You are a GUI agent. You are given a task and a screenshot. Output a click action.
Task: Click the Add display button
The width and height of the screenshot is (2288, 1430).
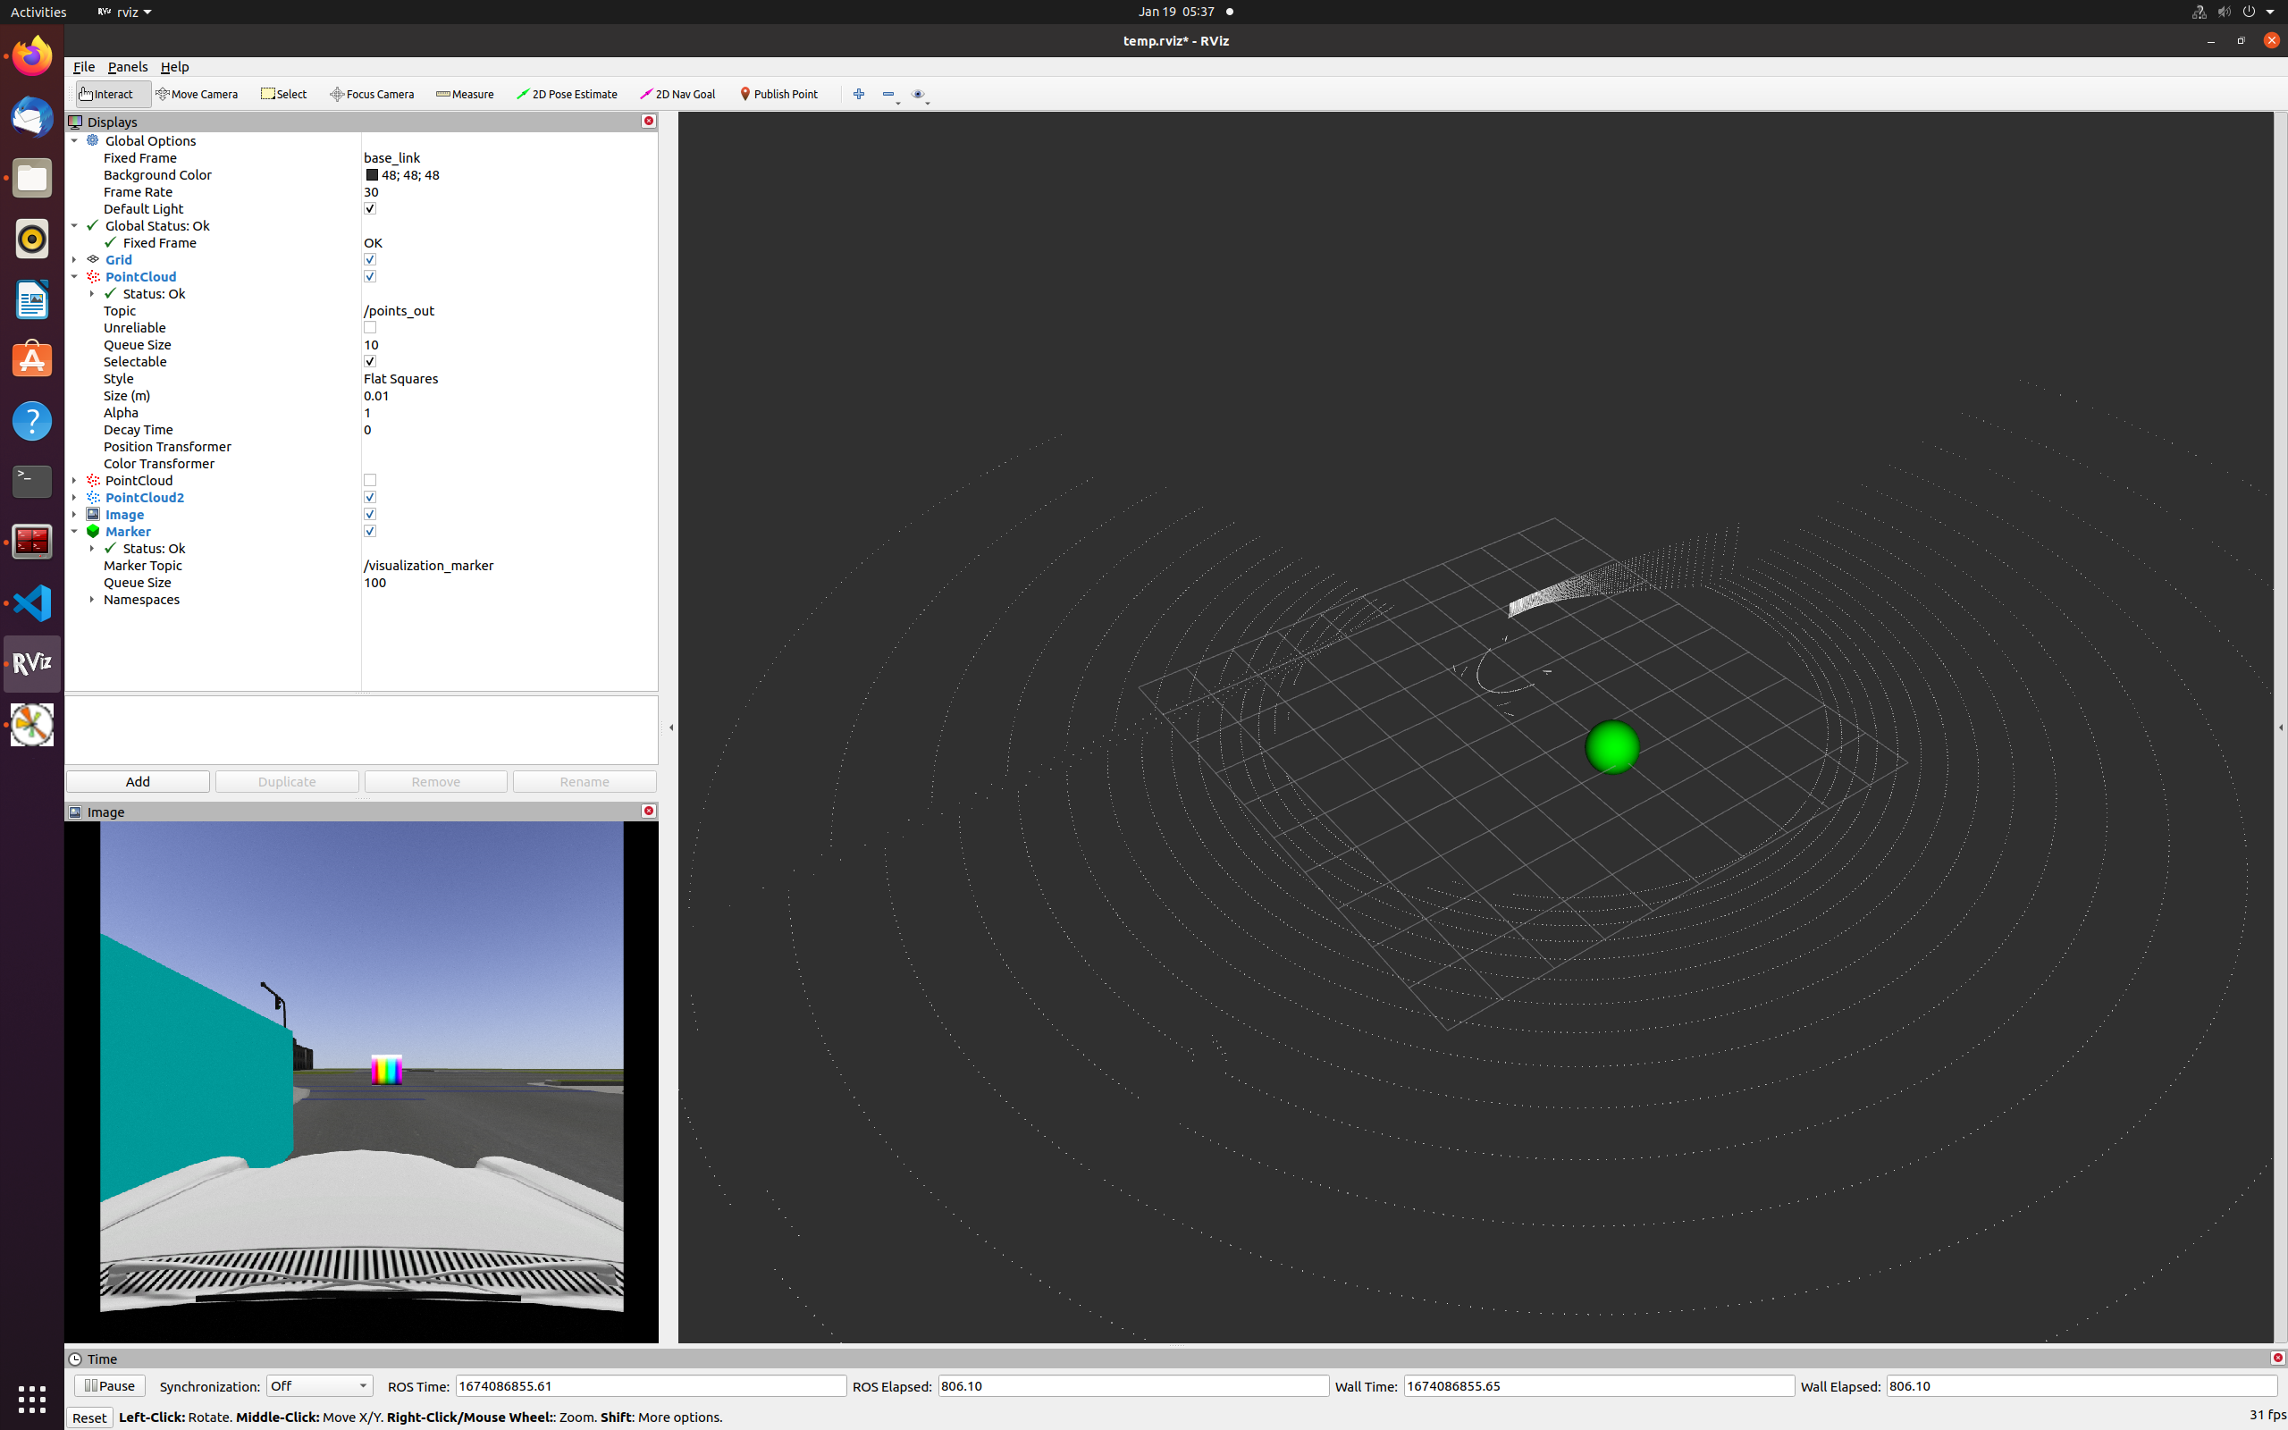tap(138, 781)
